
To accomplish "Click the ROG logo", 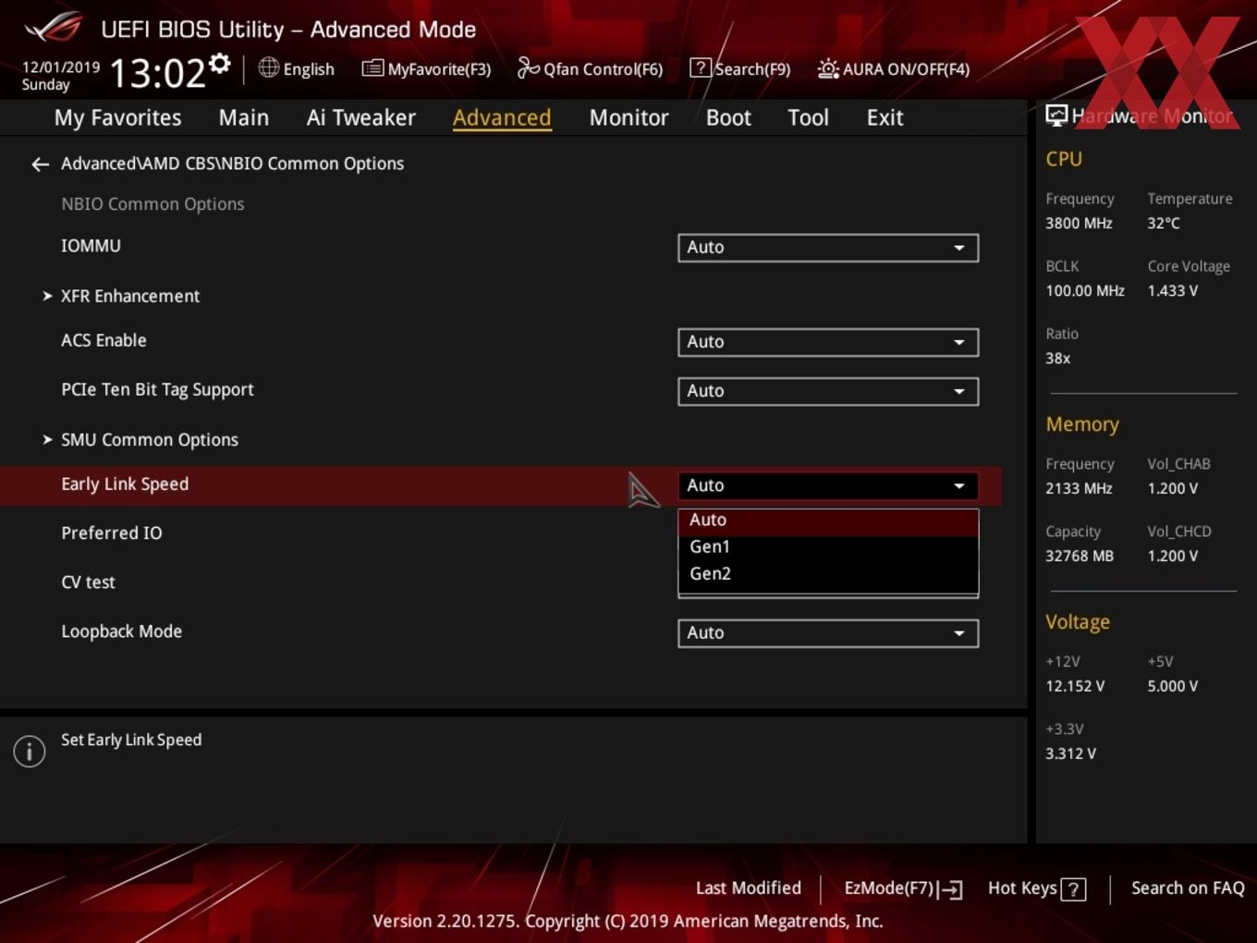I will pos(54,28).
